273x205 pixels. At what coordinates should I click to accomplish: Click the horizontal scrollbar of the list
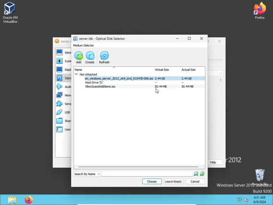pos(138,167)
